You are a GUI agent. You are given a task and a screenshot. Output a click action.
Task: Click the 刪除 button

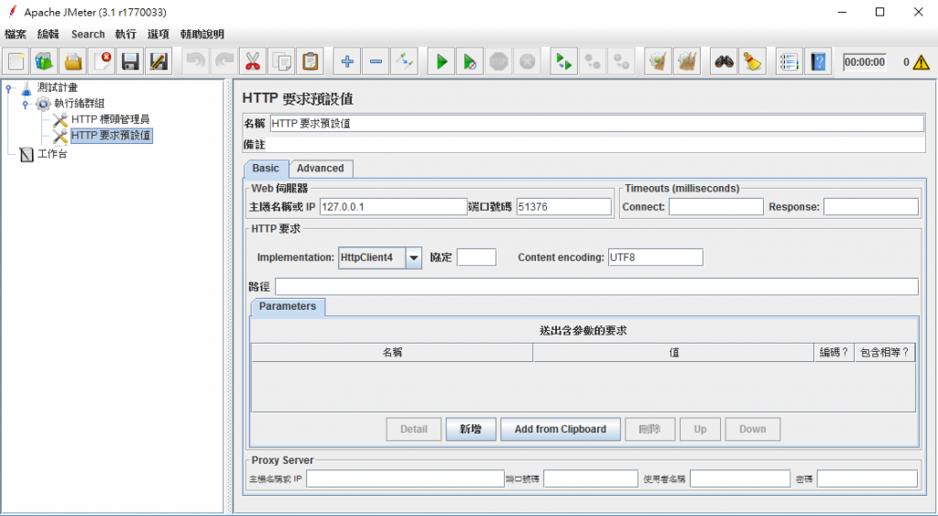649,429
